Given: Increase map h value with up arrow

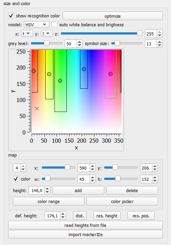Looking at the screenshot, I should click(155, 177).
